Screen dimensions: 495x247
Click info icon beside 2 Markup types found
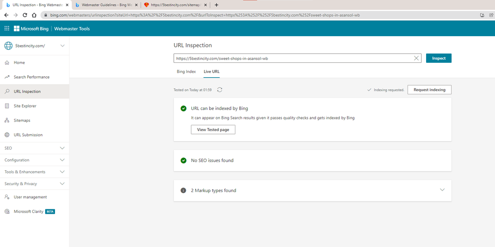click(183, 191)
